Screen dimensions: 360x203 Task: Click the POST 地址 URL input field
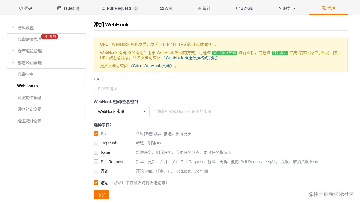173,89
